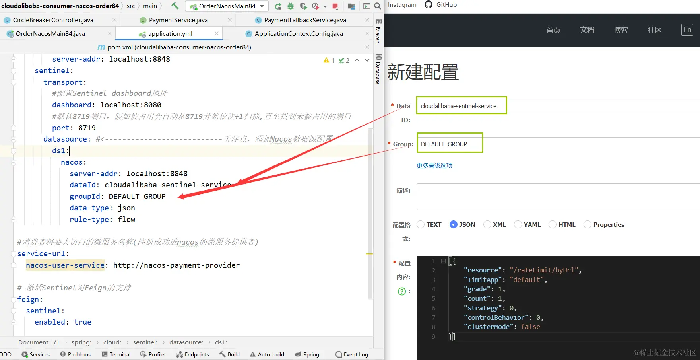Click the warning count indicator in editor
The image size is (700, 360).
click(x=329, y=60)
